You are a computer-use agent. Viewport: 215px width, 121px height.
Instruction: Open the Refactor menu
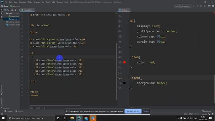(x=37, y=2)
